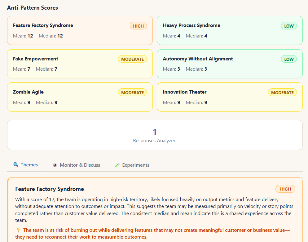
Task: Click the eye icon beside Monitor & Discuss
Action: [x=55, y=165]
